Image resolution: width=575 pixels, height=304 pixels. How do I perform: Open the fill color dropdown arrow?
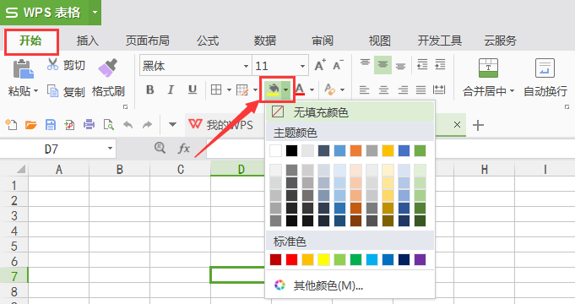click(285, 90)
